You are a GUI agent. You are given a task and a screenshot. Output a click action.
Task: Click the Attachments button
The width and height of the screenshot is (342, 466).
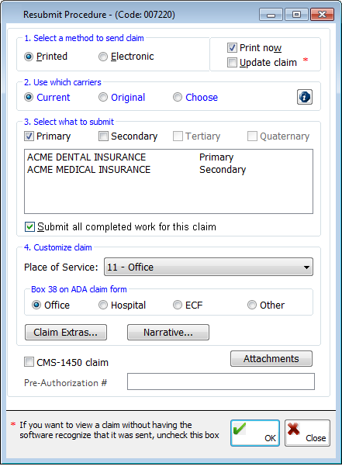[x=271, y=358]
